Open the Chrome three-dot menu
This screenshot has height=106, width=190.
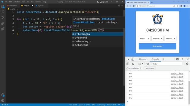point(188,6)
